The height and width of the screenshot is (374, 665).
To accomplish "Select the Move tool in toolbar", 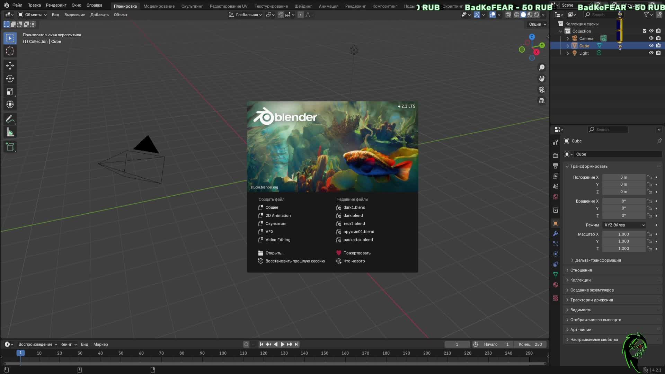I will (10, 65).
